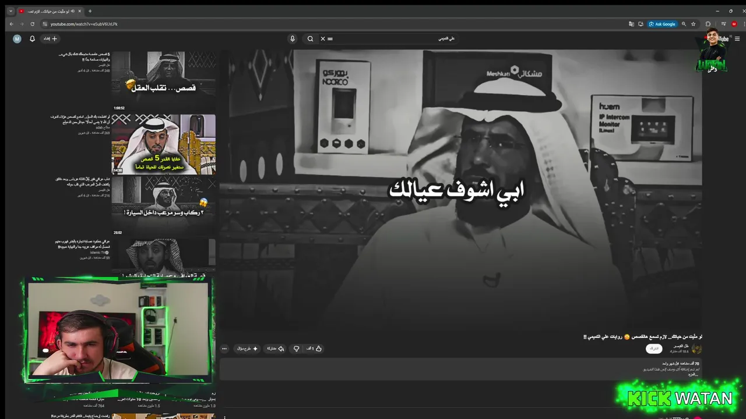This screenshot has width=746, height=419.
Task: Open the zoom magnifier icon in address bar
Action: [x=684, y=24]
